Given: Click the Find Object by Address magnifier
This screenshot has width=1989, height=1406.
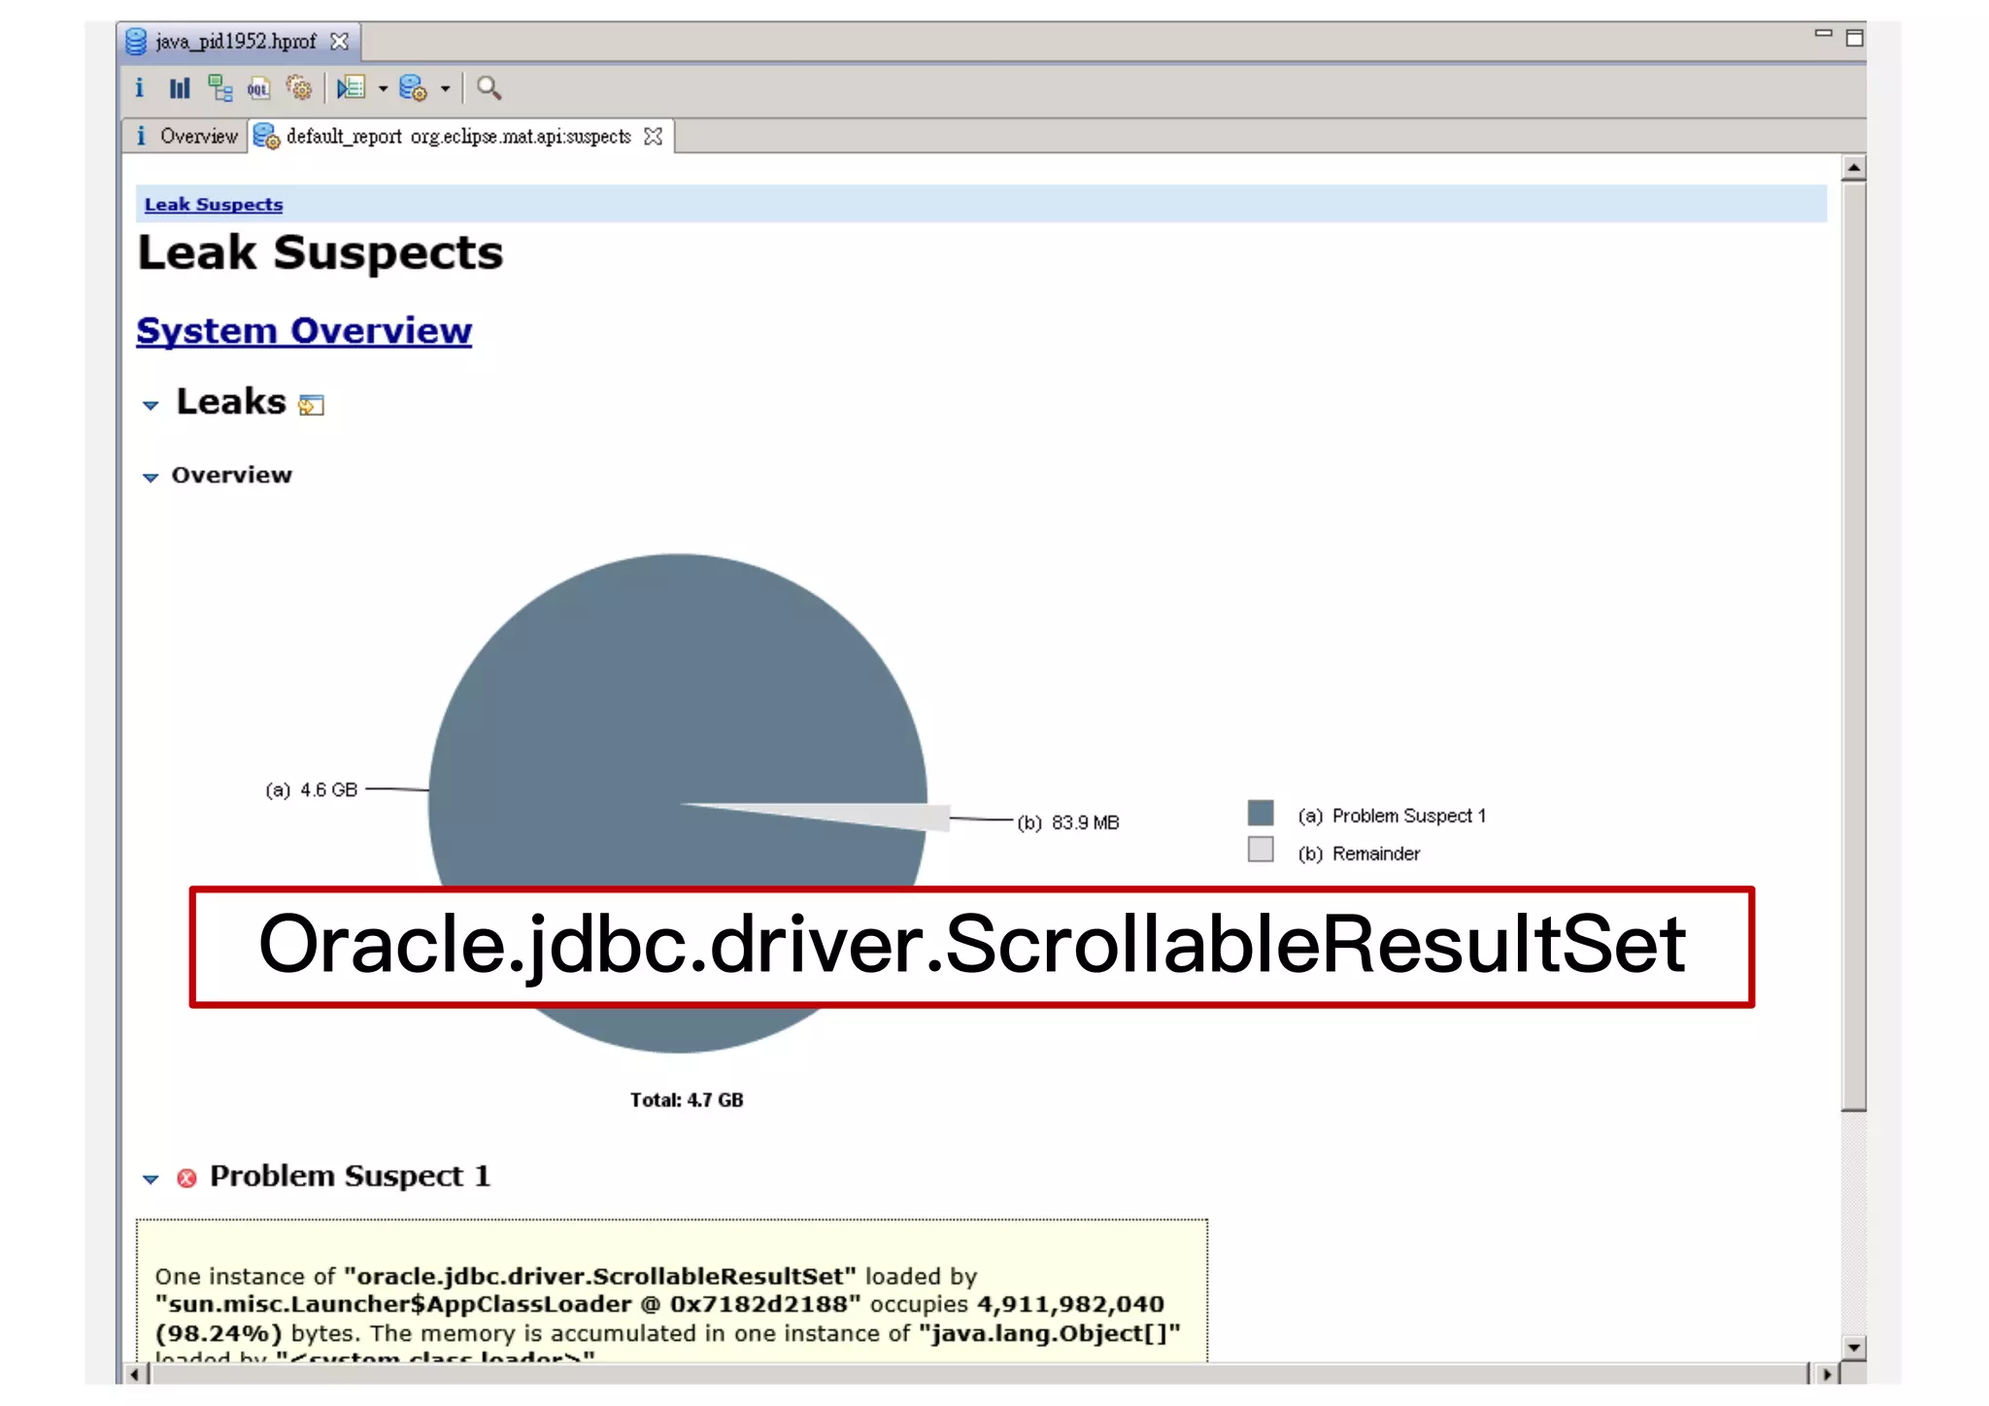Looking at the screenshot, I should click(x=489, y=88).
